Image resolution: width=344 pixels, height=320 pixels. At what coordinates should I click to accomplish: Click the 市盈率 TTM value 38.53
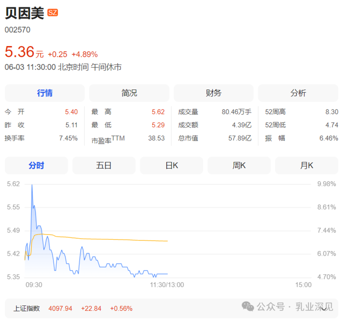click(x=156, y=138)
